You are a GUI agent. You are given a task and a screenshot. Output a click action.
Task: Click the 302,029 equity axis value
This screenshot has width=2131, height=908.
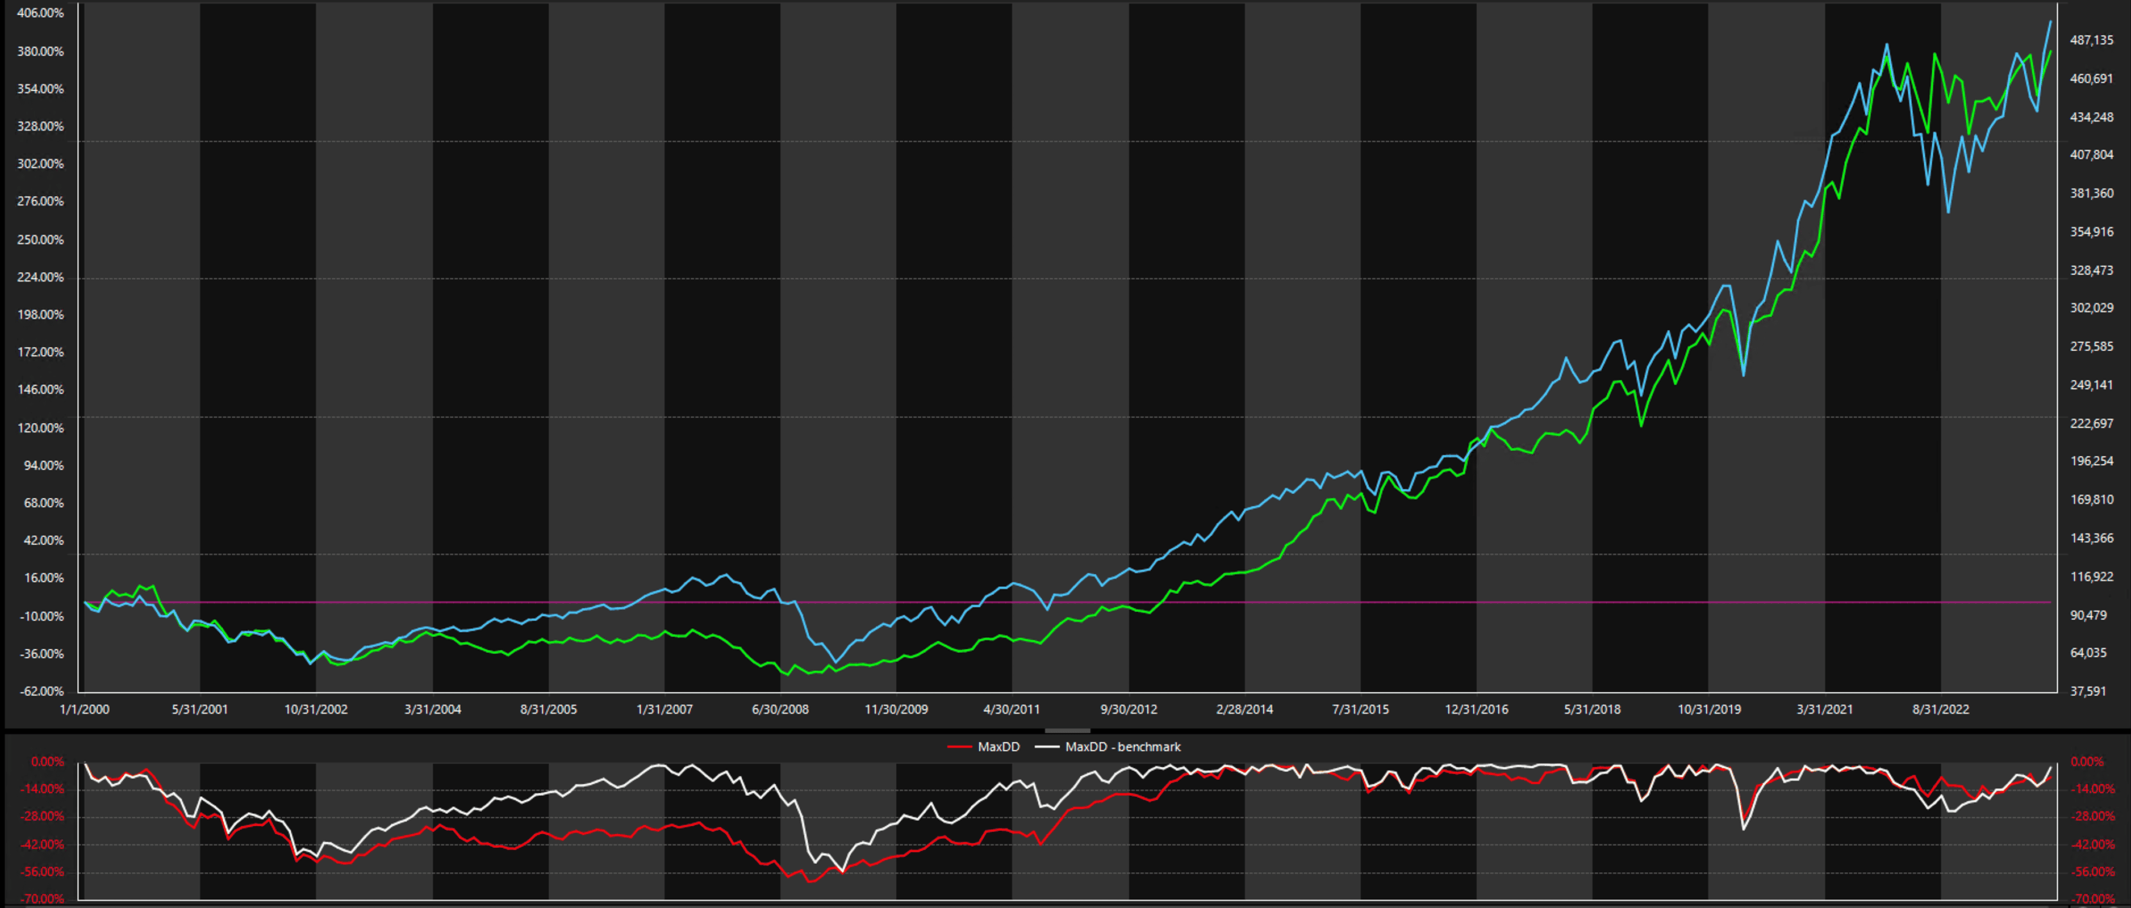click(2091, 308)
